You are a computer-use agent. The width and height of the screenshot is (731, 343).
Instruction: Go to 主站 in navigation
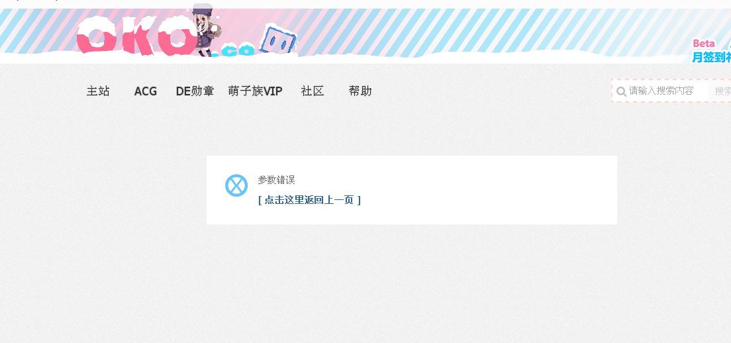tap(98, 91)
